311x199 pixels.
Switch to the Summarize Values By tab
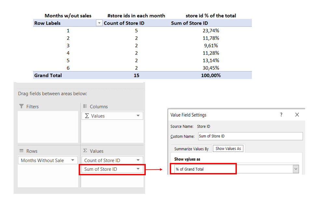pyautogui.click(x=191, y=149)
